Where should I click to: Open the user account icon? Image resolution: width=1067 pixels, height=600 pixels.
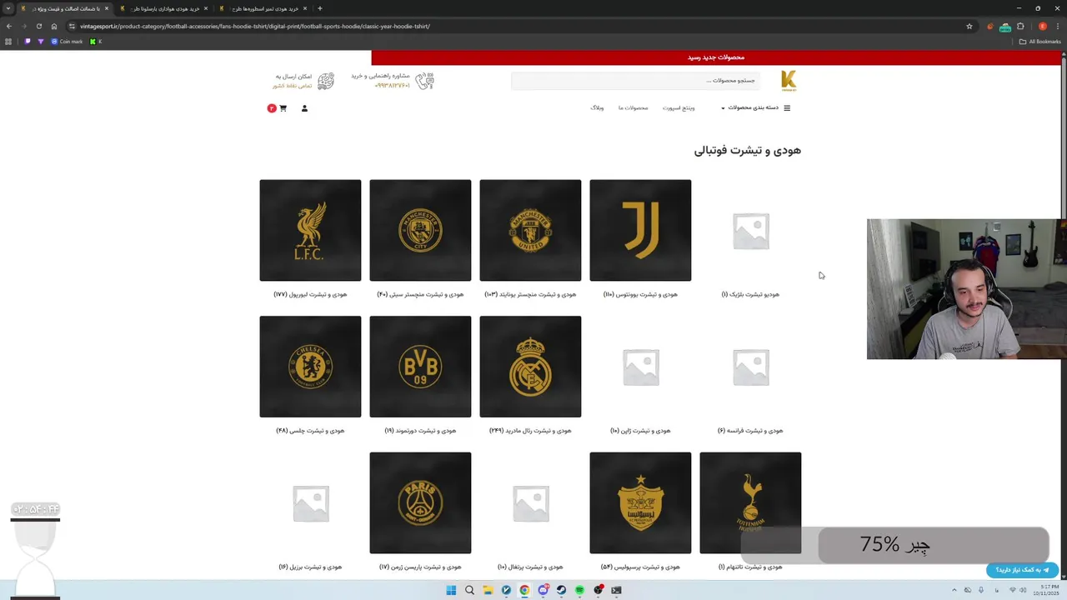(x=304, y=108)
